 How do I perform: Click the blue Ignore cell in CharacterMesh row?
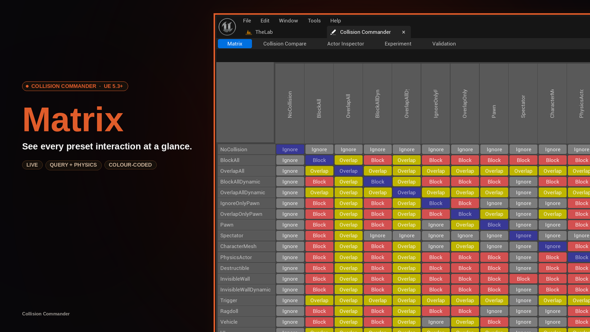553,246
